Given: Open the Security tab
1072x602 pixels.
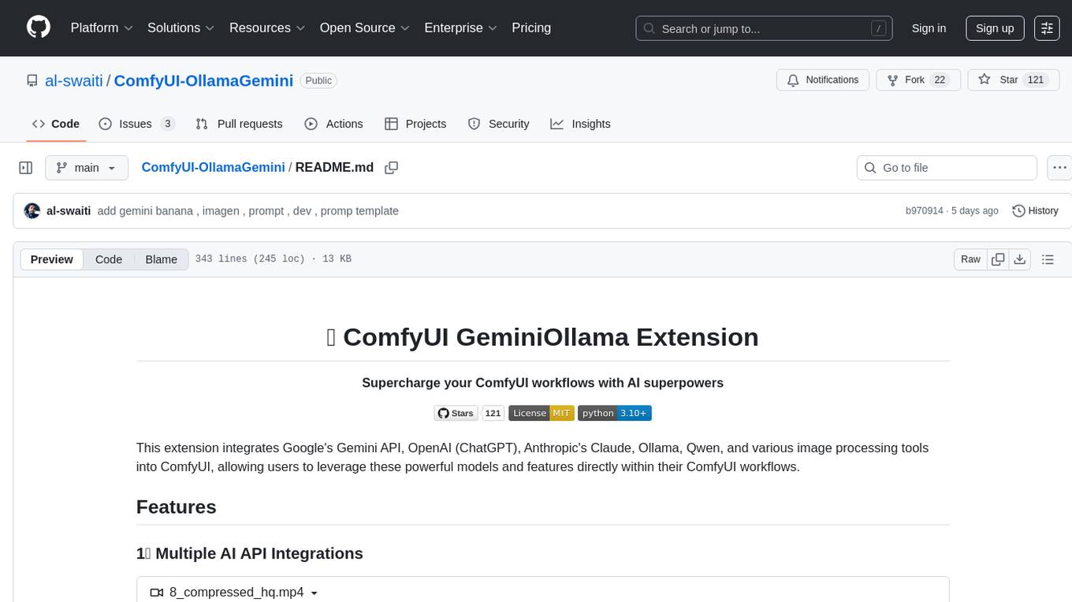Looking at the screenshot, I should 498,124.
